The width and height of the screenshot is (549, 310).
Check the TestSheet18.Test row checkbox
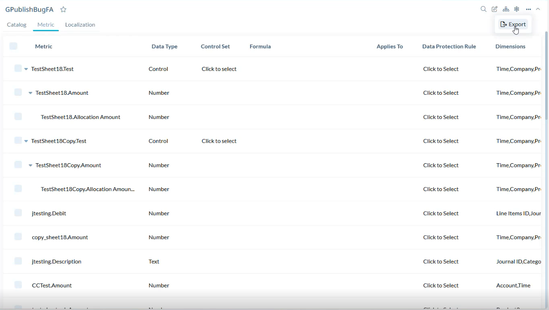18,69
